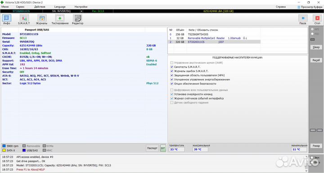Click the Firmware value SC13
Viewport: 324px width, 173px height.
[23, 38]
